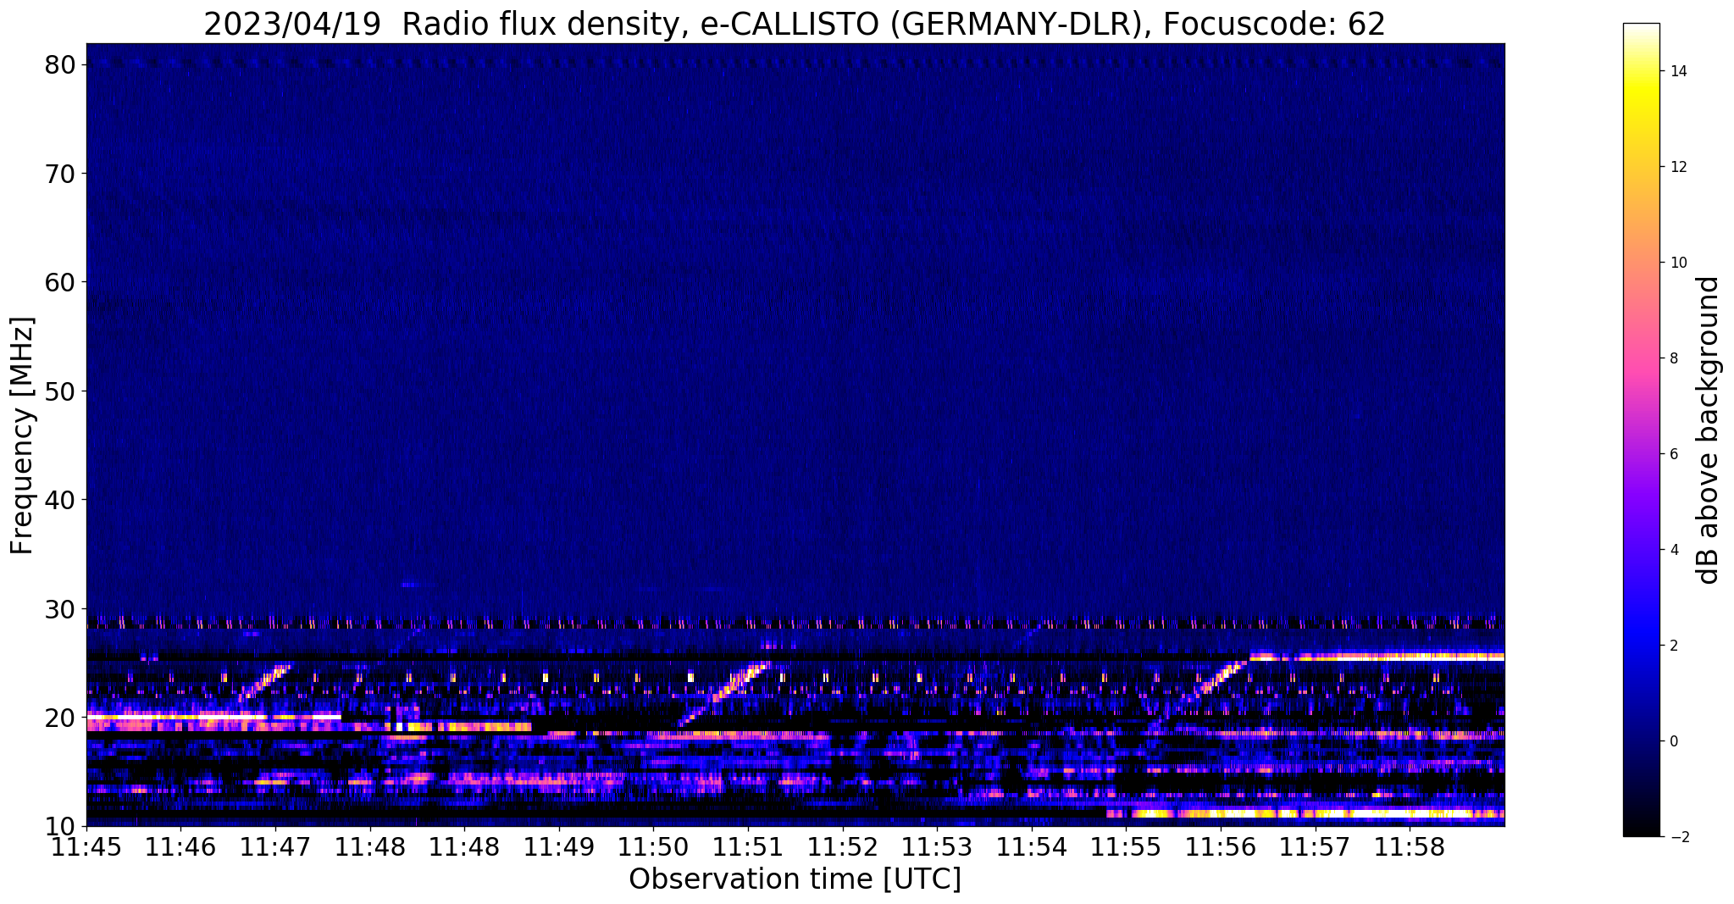Click the 4 tick on the colorbar
This screenshot has width=1734, height=904.
1674,550
